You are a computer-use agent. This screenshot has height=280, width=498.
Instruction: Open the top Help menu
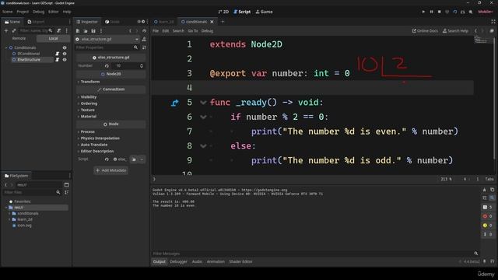(x=67, y=12)
